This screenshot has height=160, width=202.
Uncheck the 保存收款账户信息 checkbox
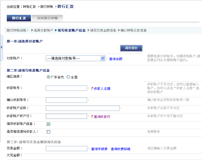pos(48,124)
